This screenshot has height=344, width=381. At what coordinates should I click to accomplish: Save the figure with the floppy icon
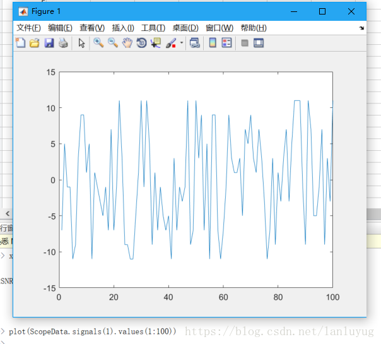(49, 43)
